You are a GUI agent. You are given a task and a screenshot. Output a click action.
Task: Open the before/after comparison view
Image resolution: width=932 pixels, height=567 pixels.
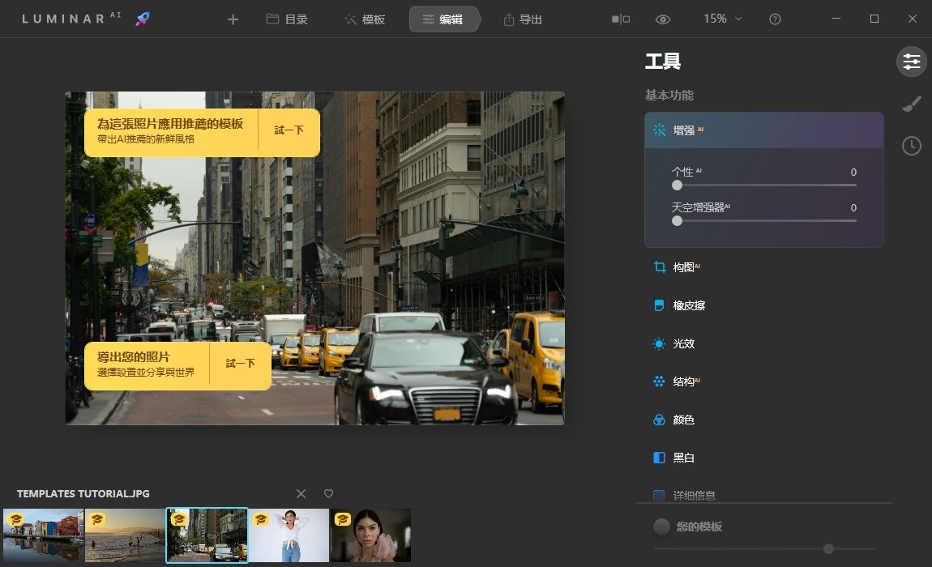tap(620, 19)
